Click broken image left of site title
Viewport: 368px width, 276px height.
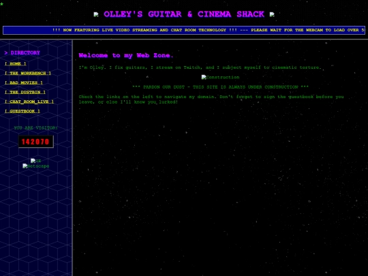click(x=96, y=14)
